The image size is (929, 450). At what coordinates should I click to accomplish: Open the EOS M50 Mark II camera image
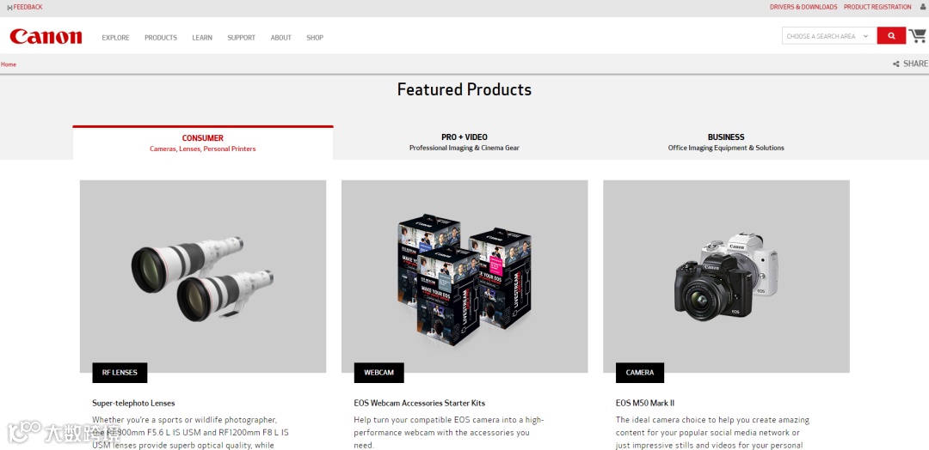click(x=726, y=277)
